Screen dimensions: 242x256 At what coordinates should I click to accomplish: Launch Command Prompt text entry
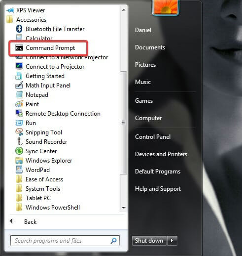(x=50, y=48)
